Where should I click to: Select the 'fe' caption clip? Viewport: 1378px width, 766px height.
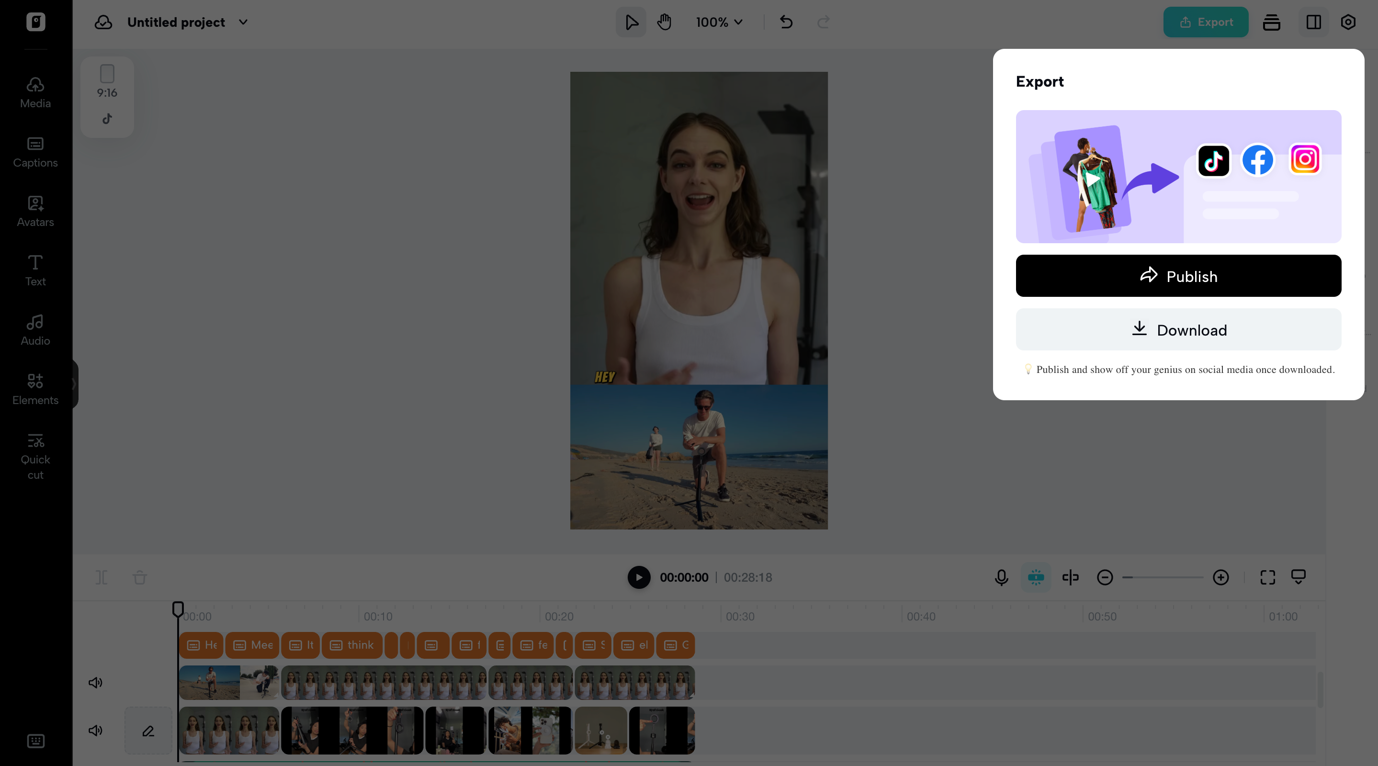533,645
